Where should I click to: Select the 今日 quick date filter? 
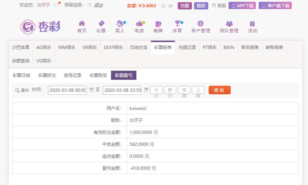tap(156, 90)
